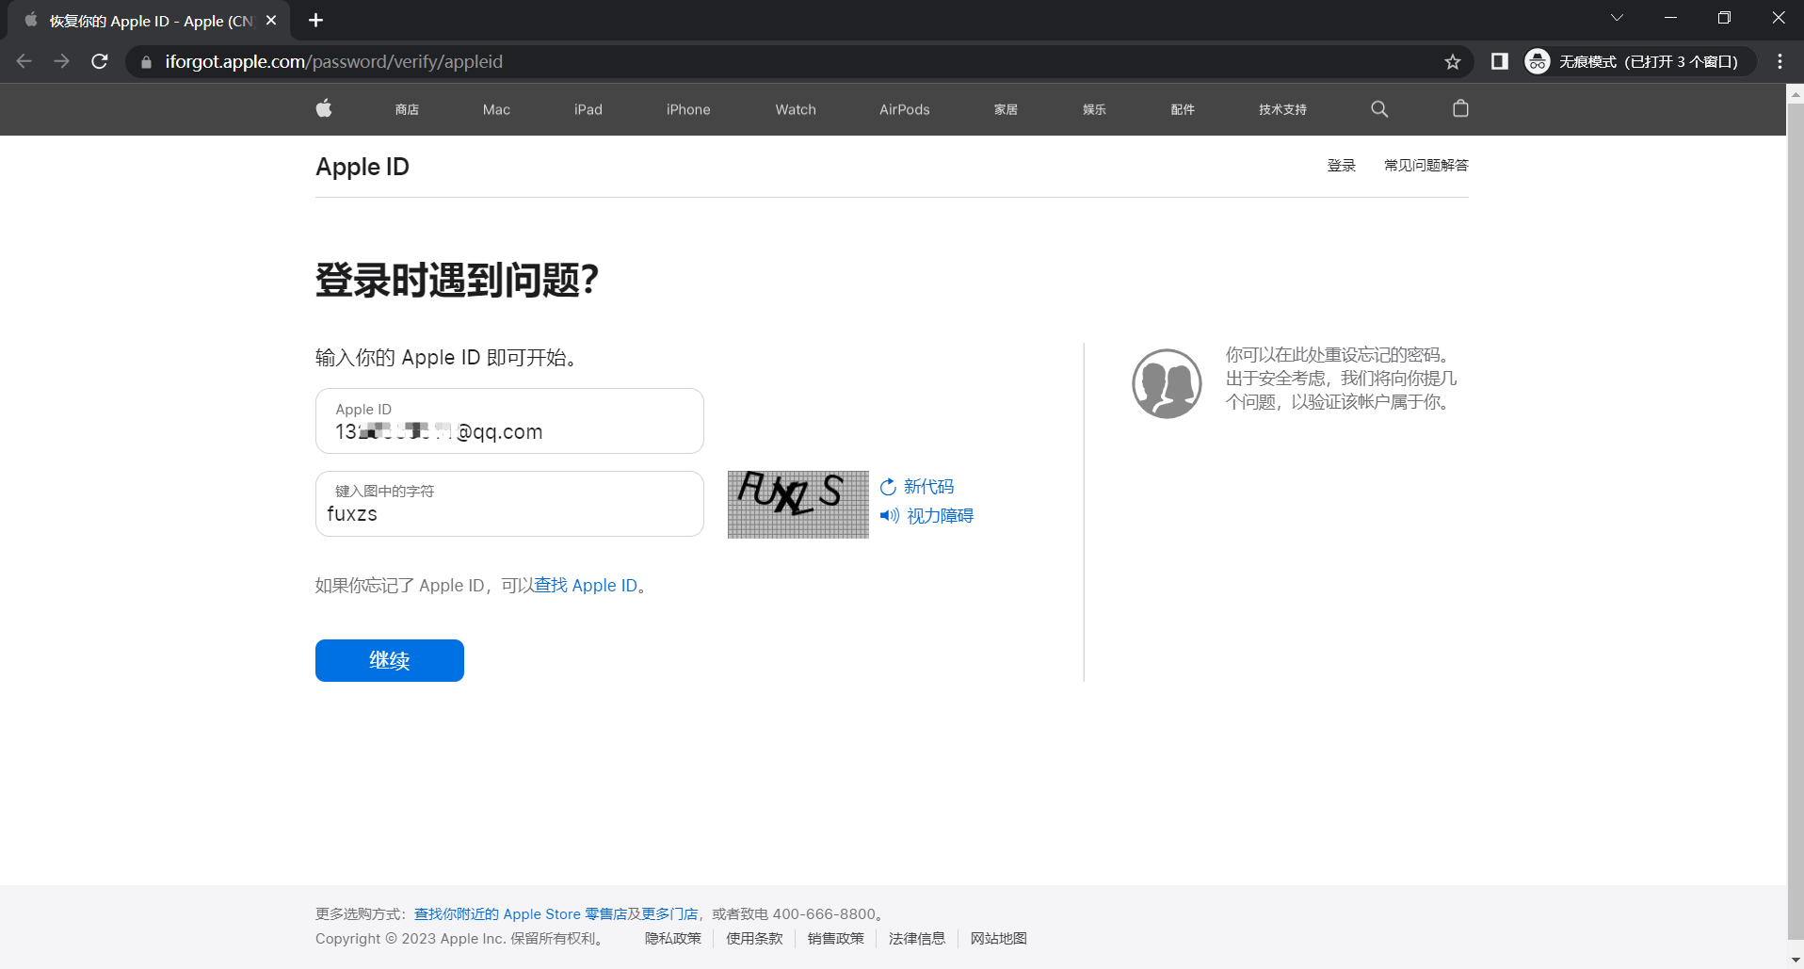Open 查找你附近的 Apple Store 零售店 link
This screenshot has width=1804, height=969.
coord(521,914)
